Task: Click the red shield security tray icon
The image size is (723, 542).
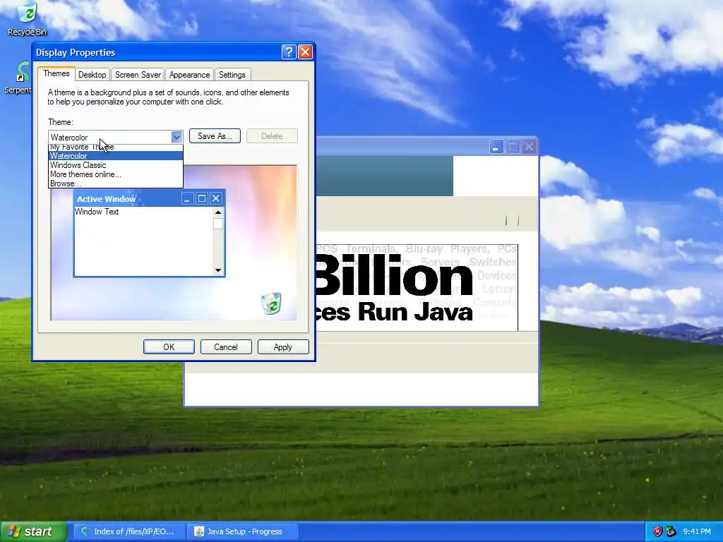Action: pyautogui.click(x=657, y=531)
